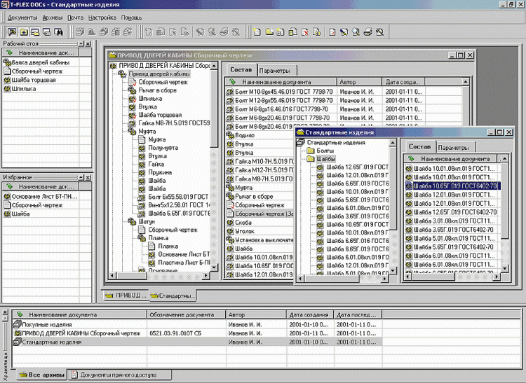This screenshot has width=526, height=383.
Task: Select Шайба 10.65Г.019 ГОСТ6402-70 highlighted row
Action: coord(452,186)
